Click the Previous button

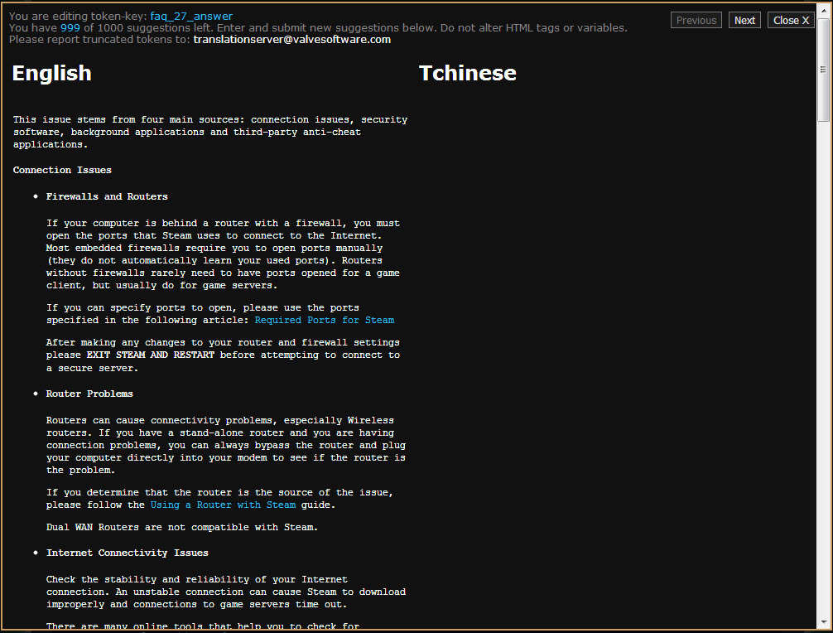696,20
